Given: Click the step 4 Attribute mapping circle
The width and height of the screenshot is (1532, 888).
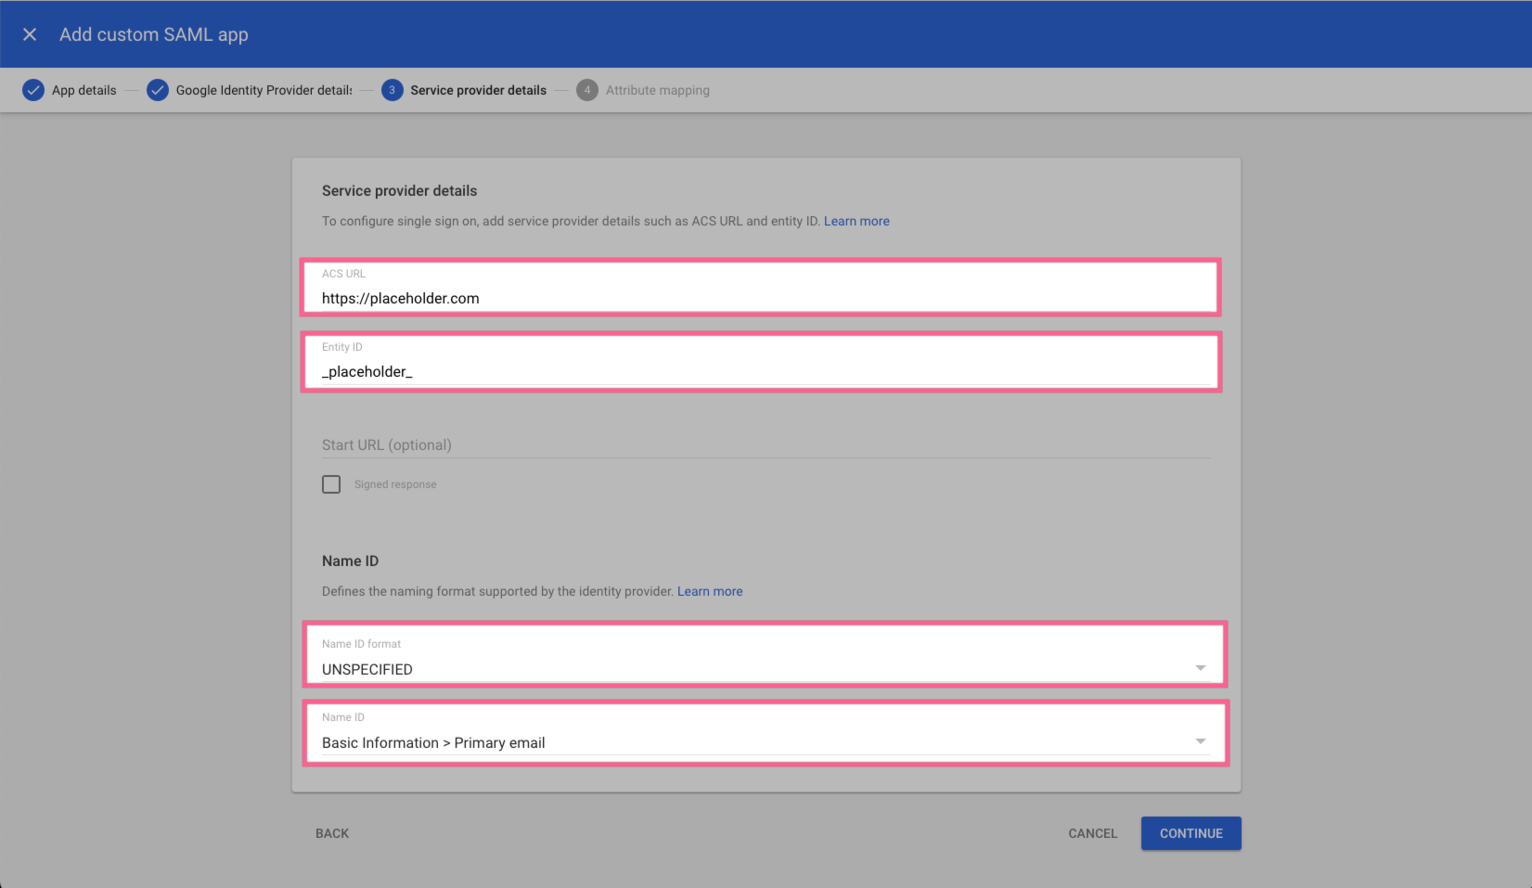Looking at the screenshot, I should [587, 90].
